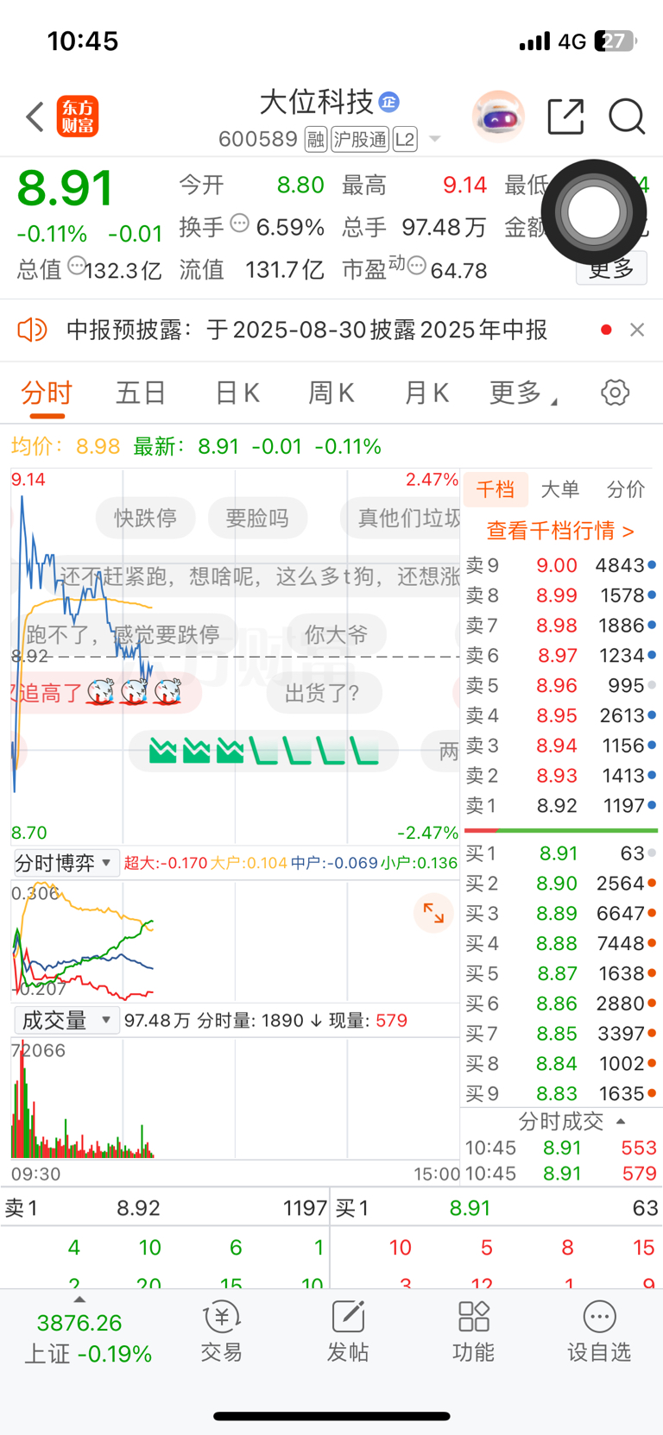Image resolution: width=663 pixels, height=1435 pixels.
Task: Tap the buy/sell ratio bar
Action: (561, 830)
